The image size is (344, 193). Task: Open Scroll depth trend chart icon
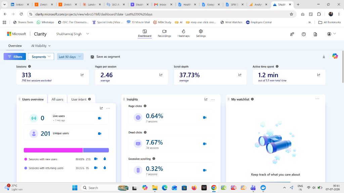pos(240,75)
